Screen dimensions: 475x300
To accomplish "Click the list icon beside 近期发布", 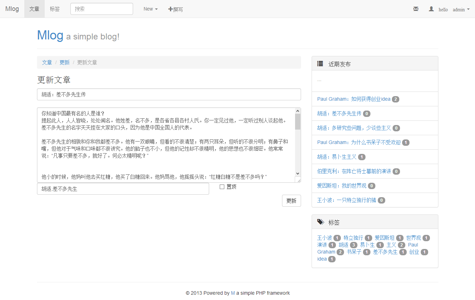I will [320, 64].
